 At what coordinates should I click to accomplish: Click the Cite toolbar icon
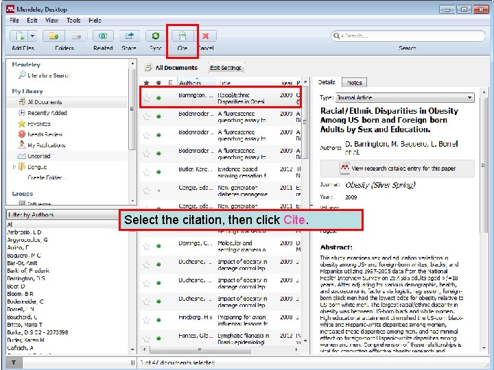[182, 36]
